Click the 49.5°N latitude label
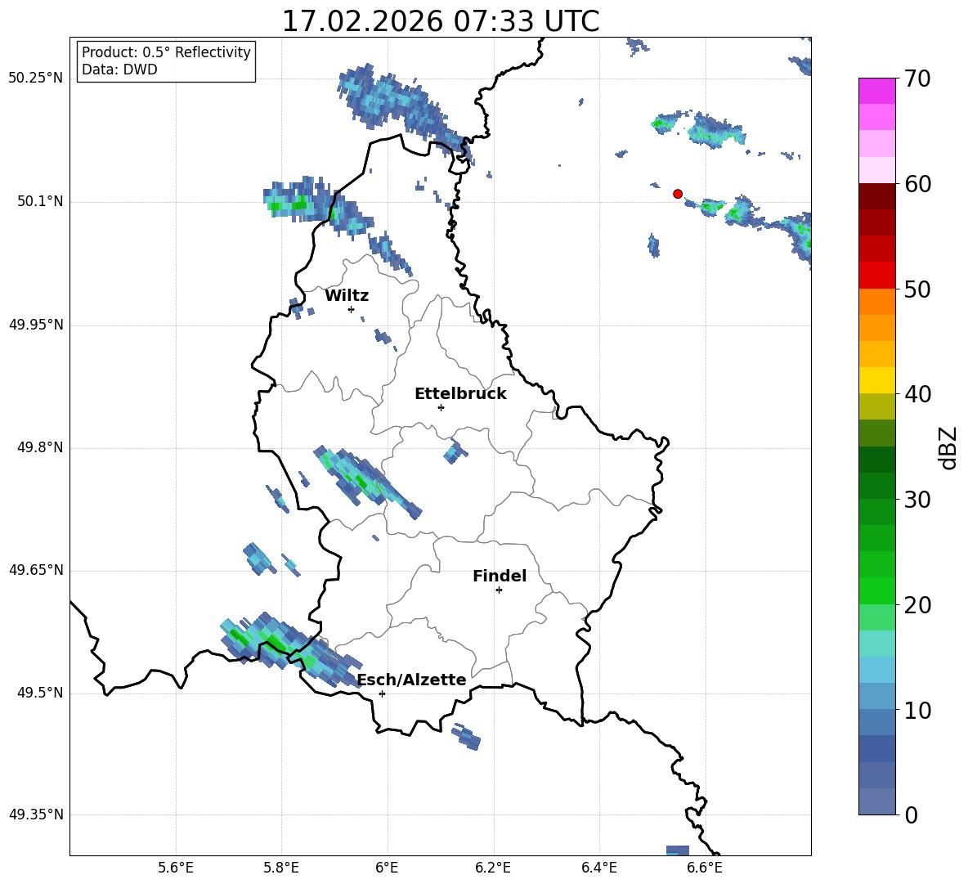968x884 pixels. [x=40, y=693]
